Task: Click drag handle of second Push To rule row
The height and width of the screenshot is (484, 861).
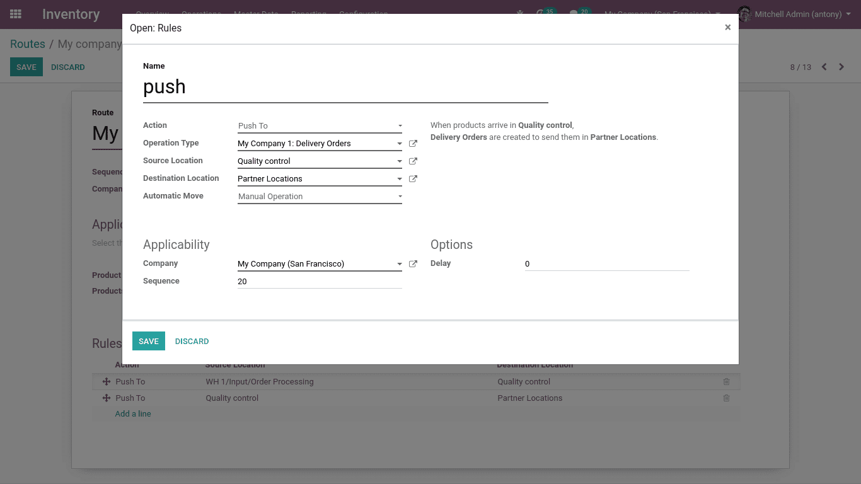Action: 106,398
